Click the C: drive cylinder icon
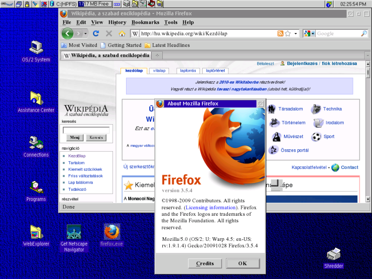Image resolution: width=372 pixels, height=279 pixels. (x=52, y=4)
